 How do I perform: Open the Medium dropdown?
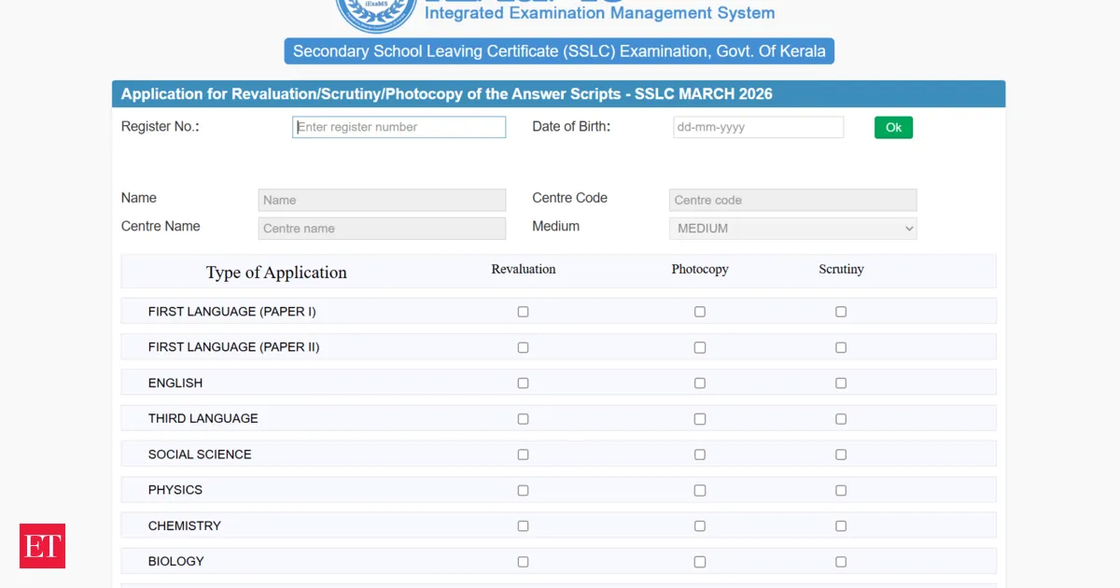pyautogui.click(x=793, y=228)
